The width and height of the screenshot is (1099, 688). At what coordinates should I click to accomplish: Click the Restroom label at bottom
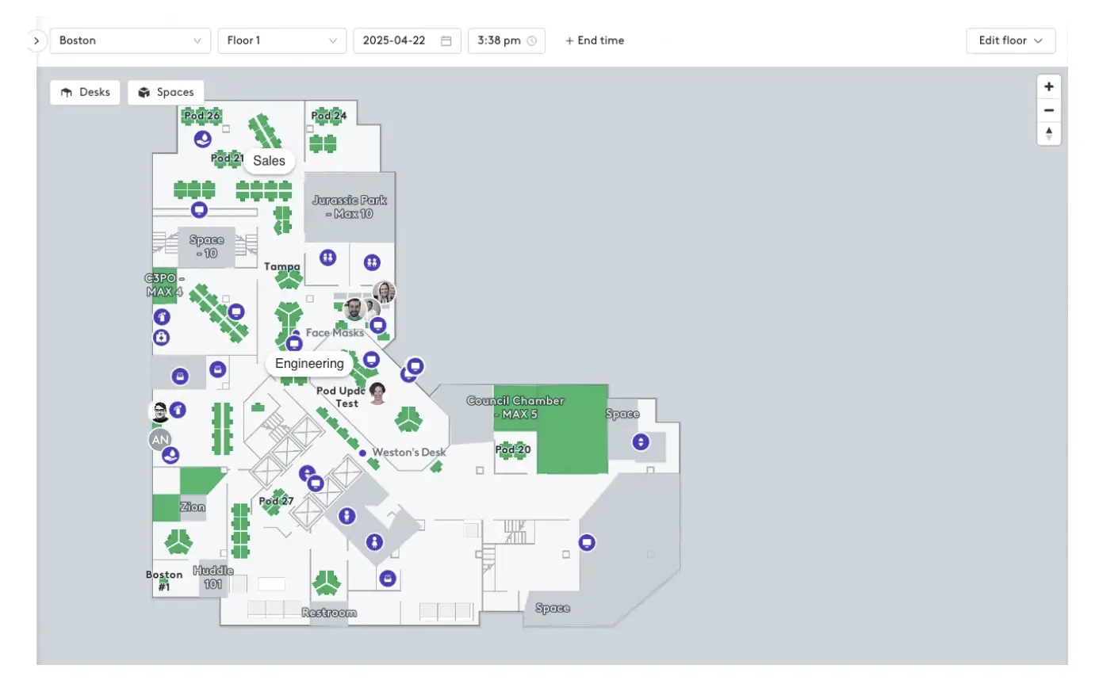[329, 613]
